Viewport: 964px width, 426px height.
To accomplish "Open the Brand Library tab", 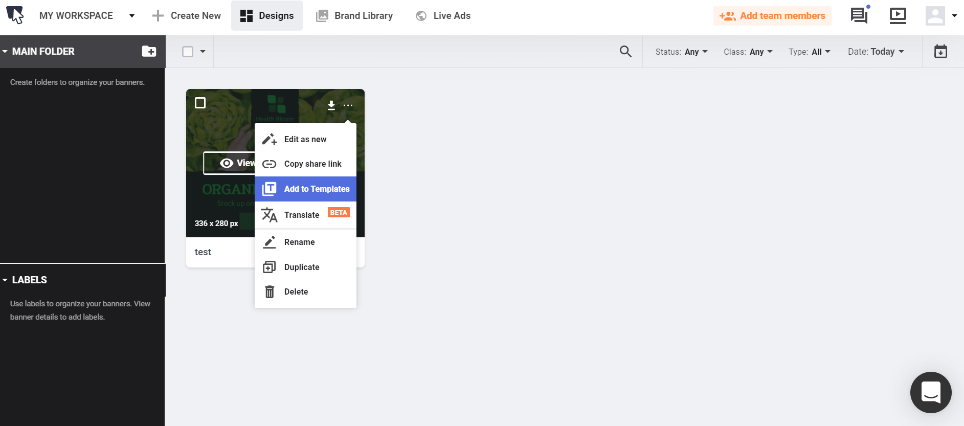I will pyautogui.click(x=354, y=16).
